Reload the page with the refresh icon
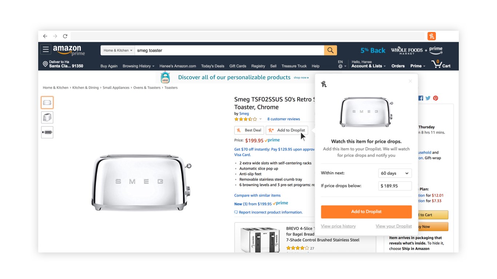The width and height of the screenshot is (497, 279). 65,36
